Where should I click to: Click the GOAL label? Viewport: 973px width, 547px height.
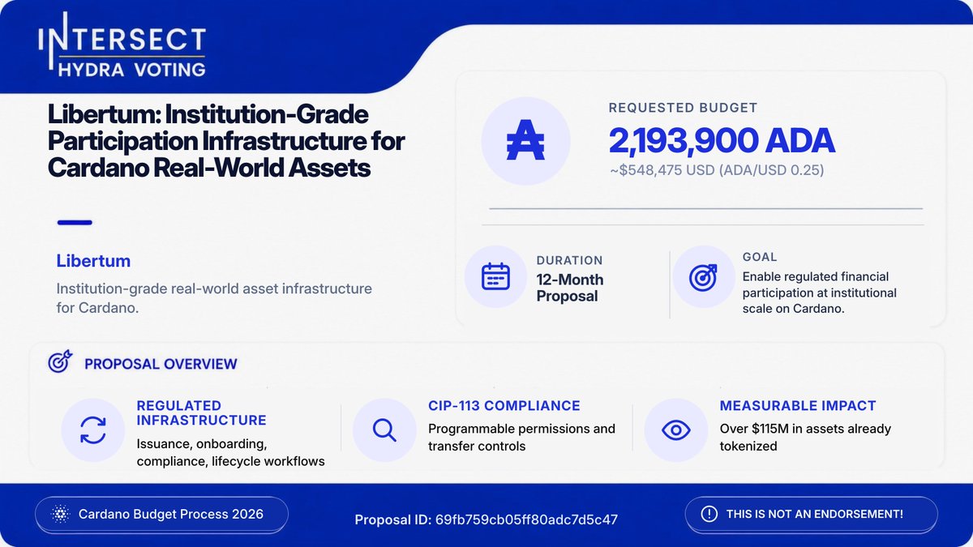pyautogui.click(x=760, y=257)
